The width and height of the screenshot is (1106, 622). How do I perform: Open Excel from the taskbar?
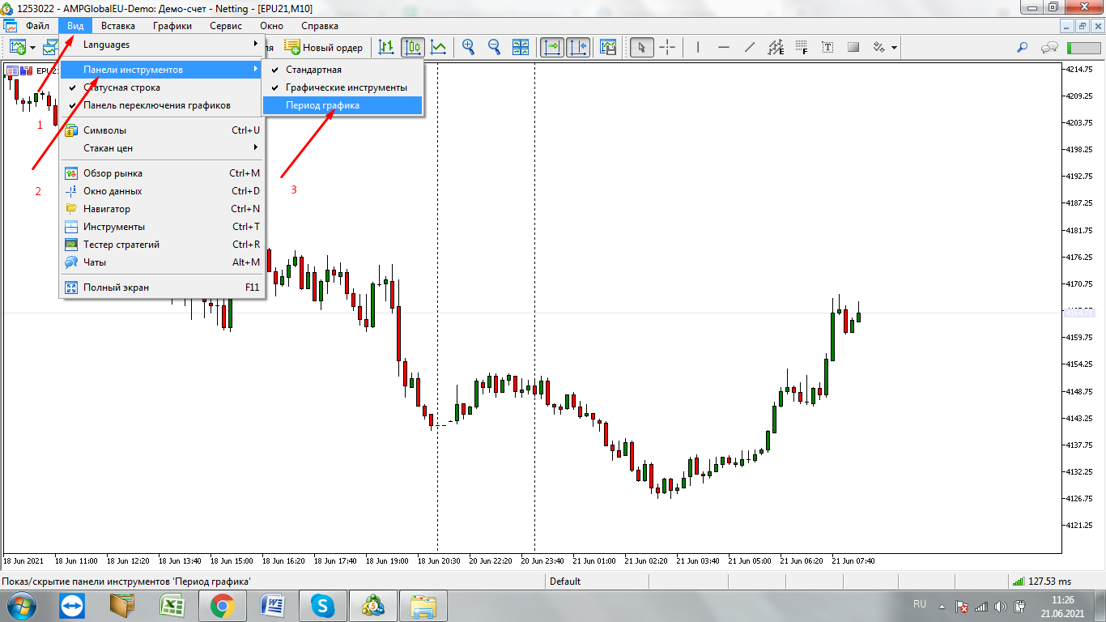(172, 605)
